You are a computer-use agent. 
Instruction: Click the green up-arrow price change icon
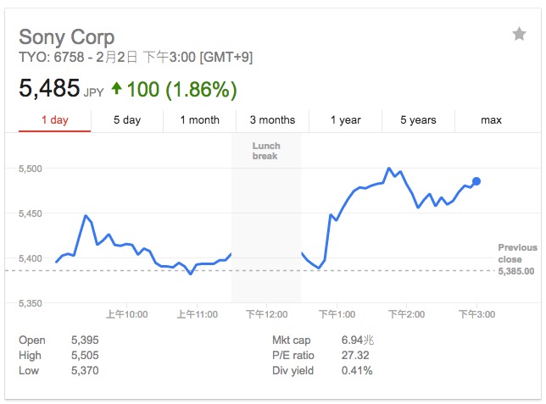(116, 88)
